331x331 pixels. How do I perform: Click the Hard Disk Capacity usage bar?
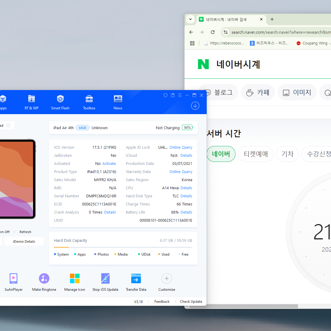pos(123,247)
